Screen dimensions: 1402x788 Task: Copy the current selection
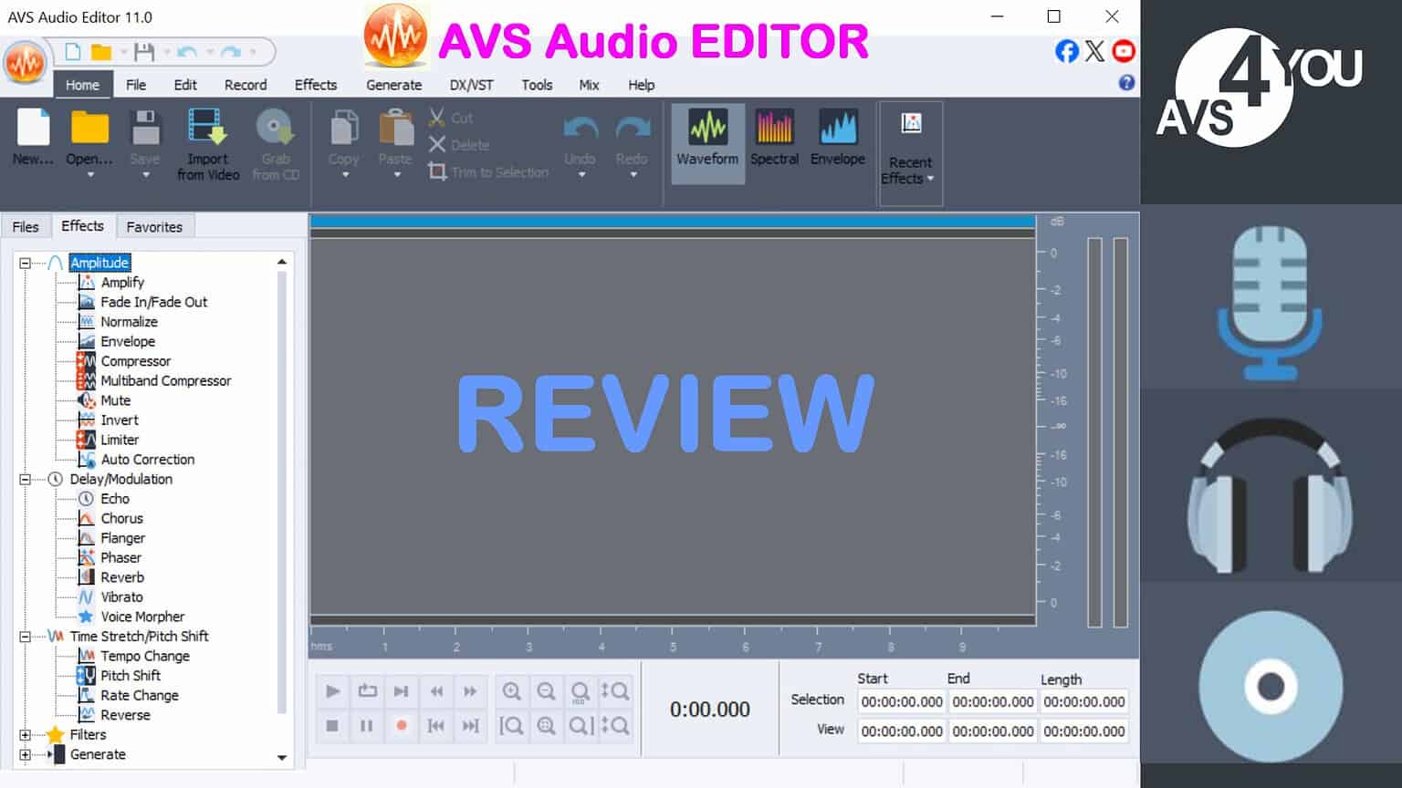pos(342,137)
